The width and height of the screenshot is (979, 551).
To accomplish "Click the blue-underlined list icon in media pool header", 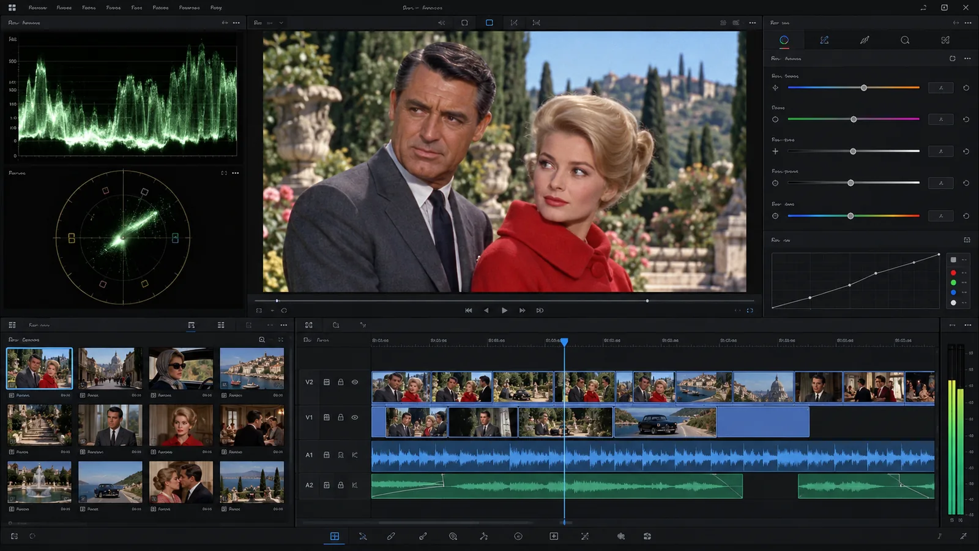I will click(191, 325).
